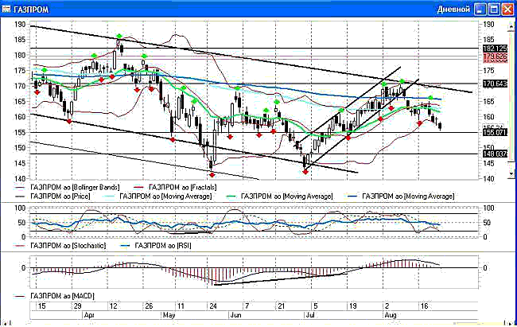Minimize the ГАЗПРОМ chart window
Viewport: 517px width, 327px height.
click(x=480, y=10)
